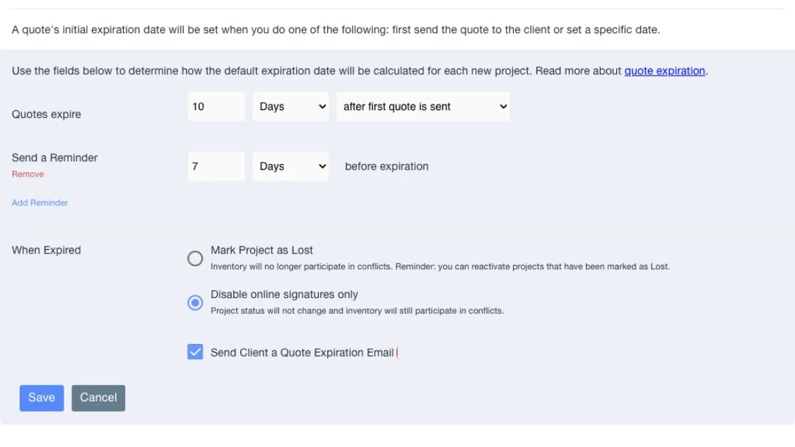Select the Mark Project as Lost radio button
This screenshot has height=447, width=795.
(195, 258)
